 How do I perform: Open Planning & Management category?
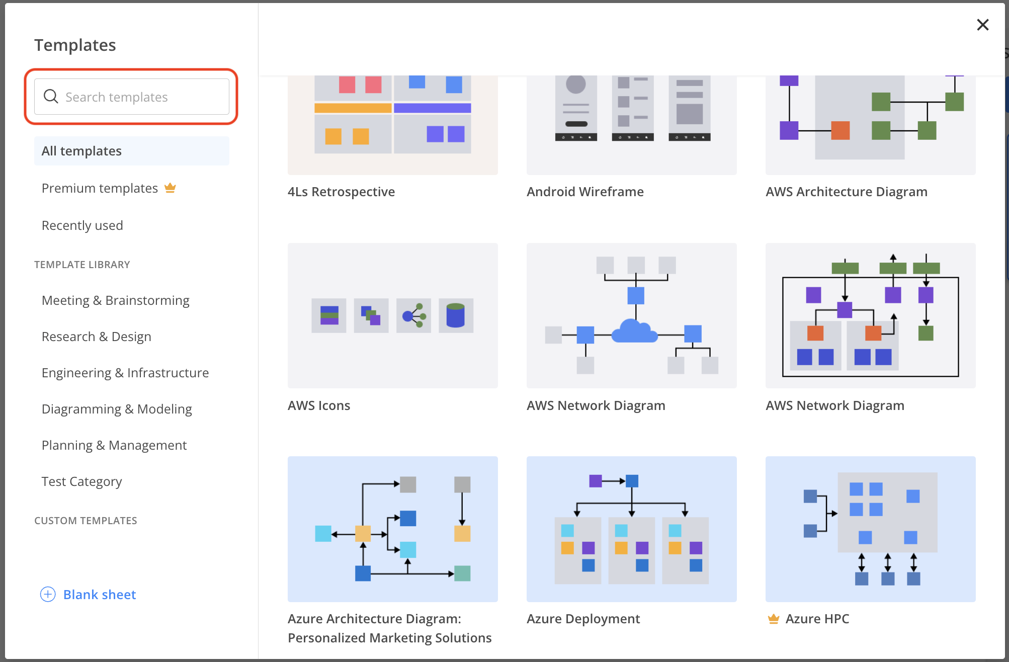[x=114, y=445]
